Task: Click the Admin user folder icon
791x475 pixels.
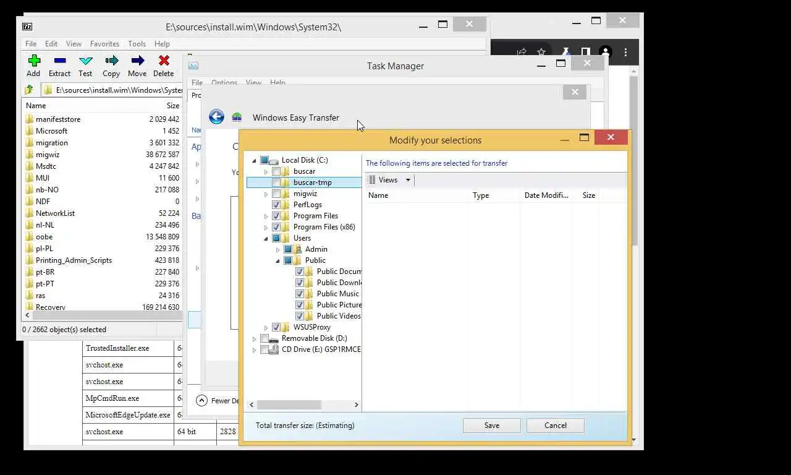Action: click(x=298, y=249)
